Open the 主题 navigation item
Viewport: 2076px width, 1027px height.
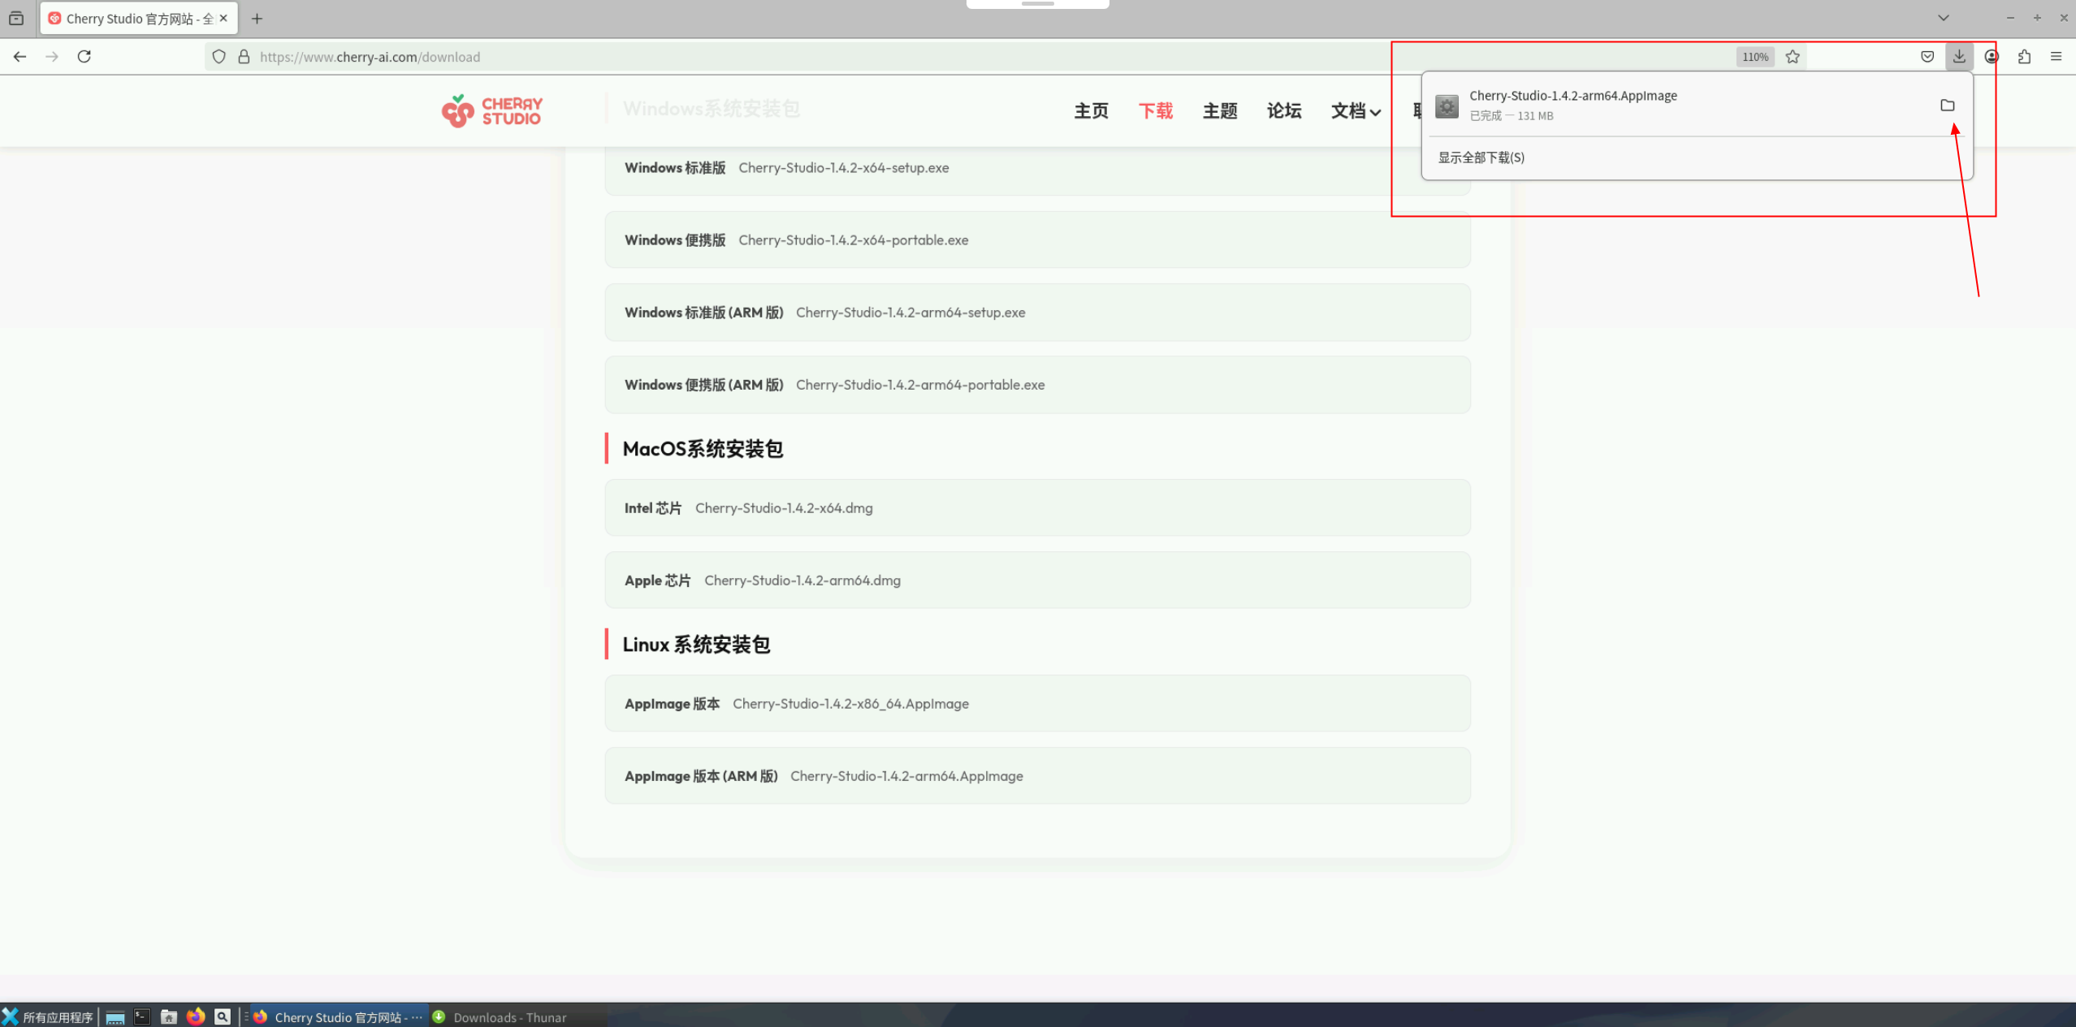tap(1219, 111)
